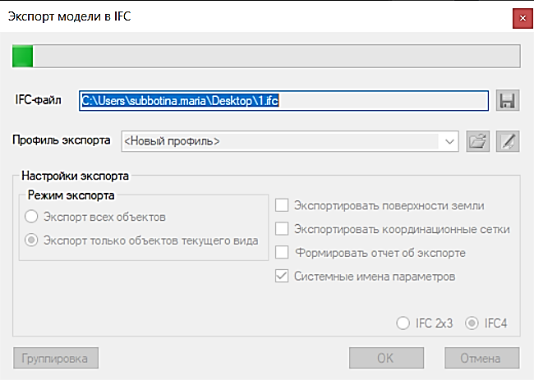Screen dimensions: 534x380
Task: Confirm export with OK button
Action: (385, 358)
